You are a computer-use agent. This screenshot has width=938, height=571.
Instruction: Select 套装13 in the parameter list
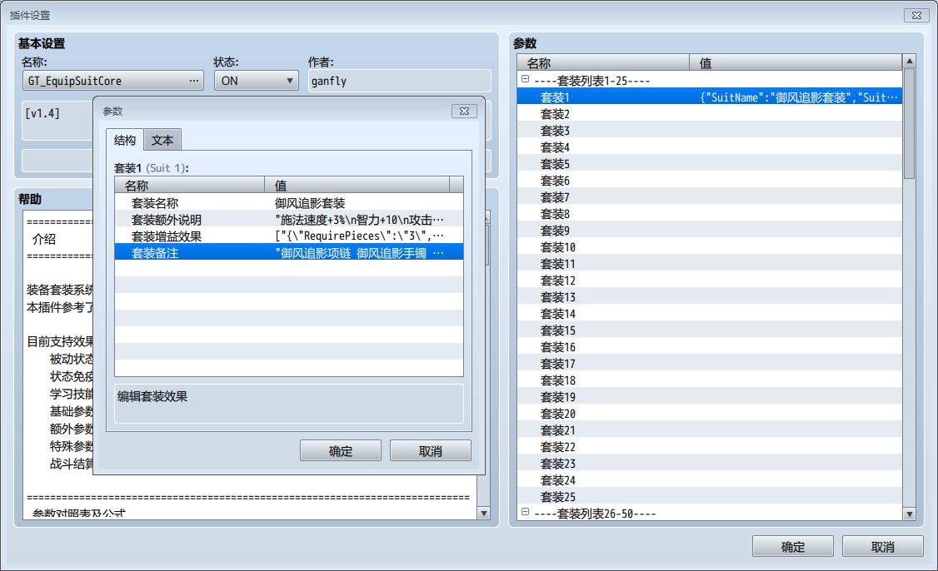710,297
